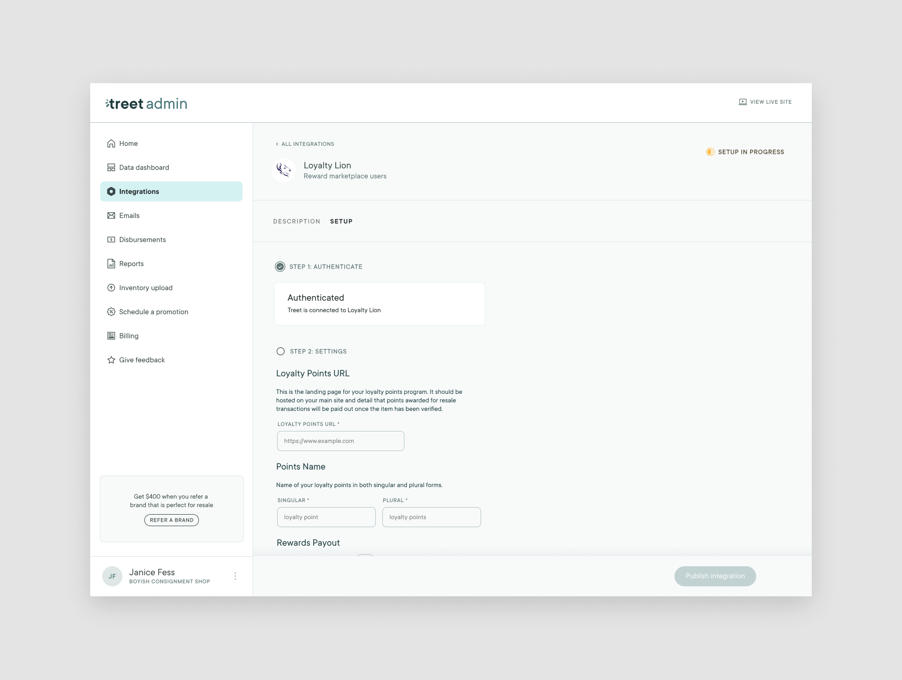Click the Inventory upload arrow icon
Viewport: 902px width, 680px height.
tap(111, 288)
